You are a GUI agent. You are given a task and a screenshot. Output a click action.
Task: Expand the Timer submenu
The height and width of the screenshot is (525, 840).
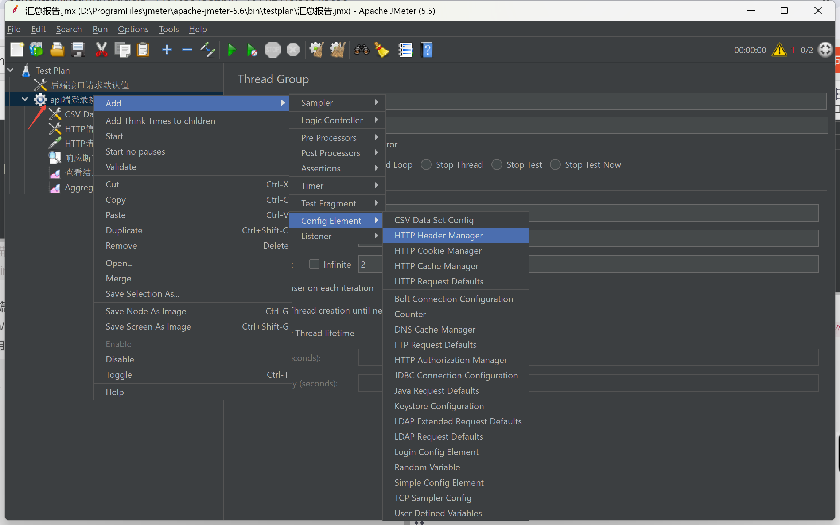(337, 186)
